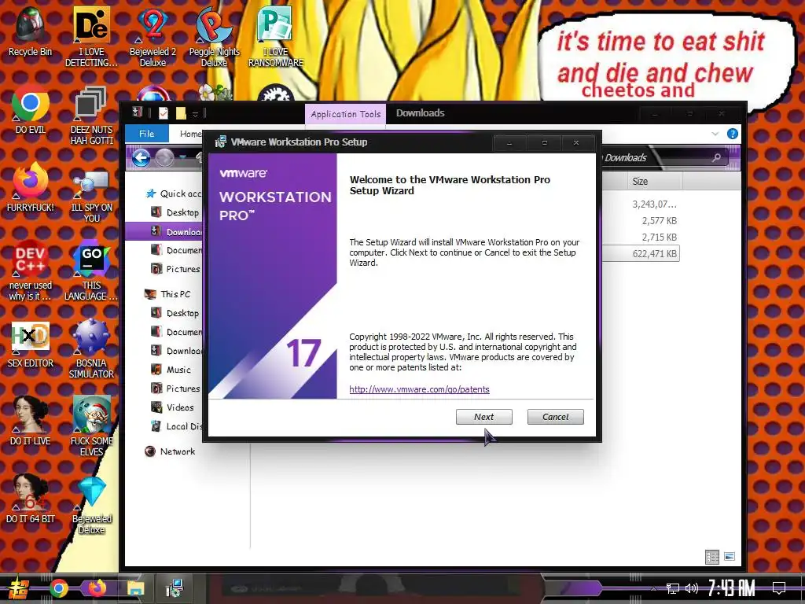Switch to details view in Explorer

[x=712, y=557]
